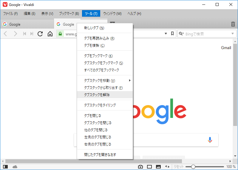Choose タブスタックをブックマーク (S)
Viewport: 238px width, 170px height.
pos(105,63)
